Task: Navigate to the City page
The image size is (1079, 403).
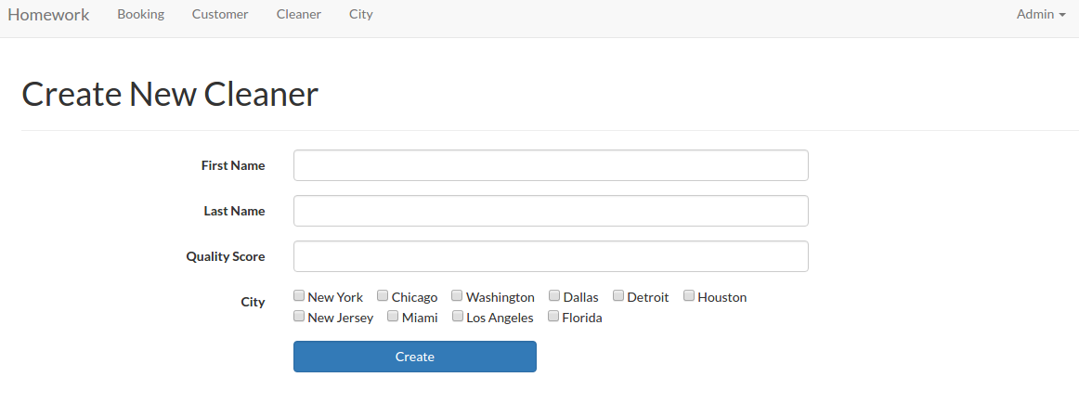Action: click(361, 14)
